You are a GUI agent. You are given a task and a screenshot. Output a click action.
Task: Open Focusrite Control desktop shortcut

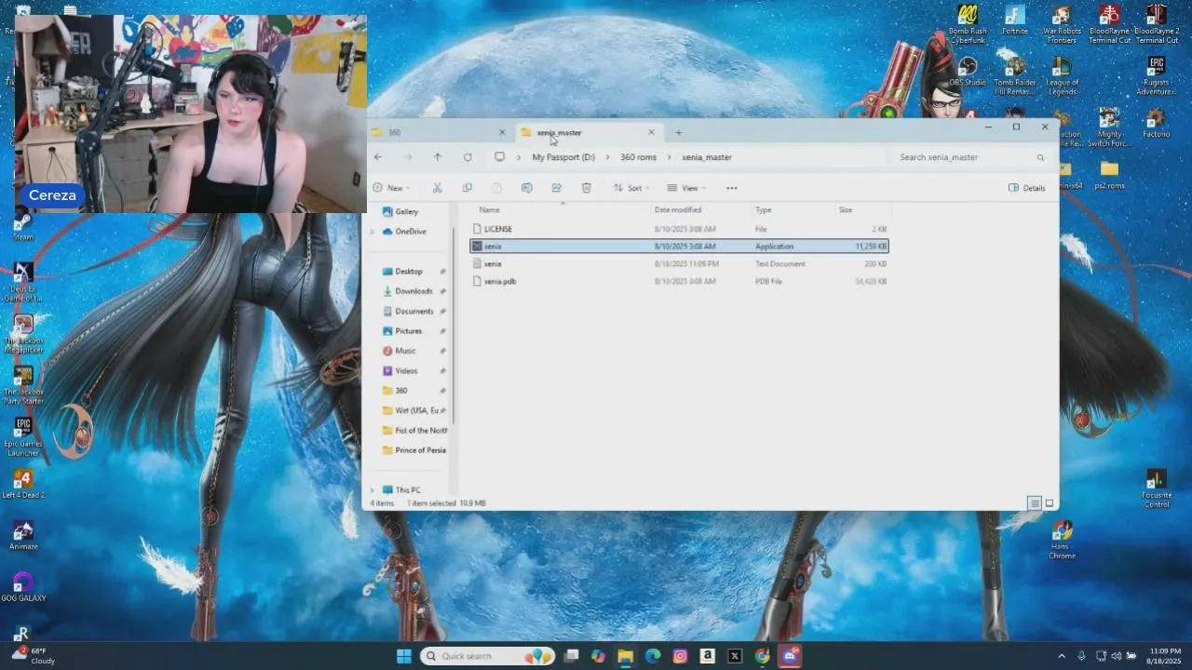point(1156,489)
